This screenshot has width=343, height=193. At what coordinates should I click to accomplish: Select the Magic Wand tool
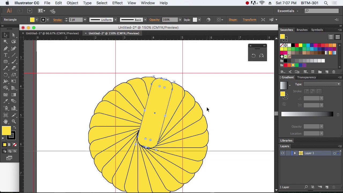(x=6, y=42)
